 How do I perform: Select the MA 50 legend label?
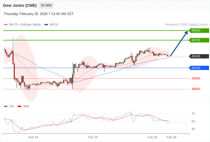[54, 25]
